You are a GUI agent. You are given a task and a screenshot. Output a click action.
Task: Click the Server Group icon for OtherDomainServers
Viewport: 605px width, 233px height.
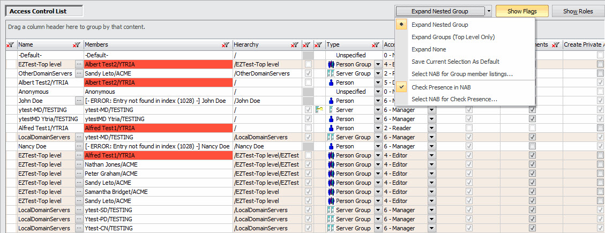point(331,73)
